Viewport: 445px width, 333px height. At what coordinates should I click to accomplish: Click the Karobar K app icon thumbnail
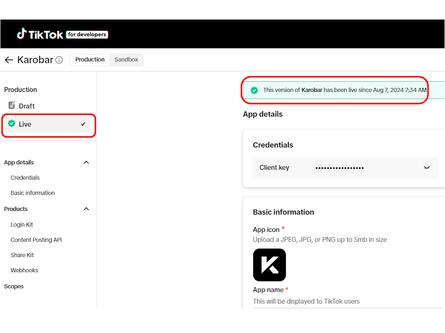click(x=269, y=265)
